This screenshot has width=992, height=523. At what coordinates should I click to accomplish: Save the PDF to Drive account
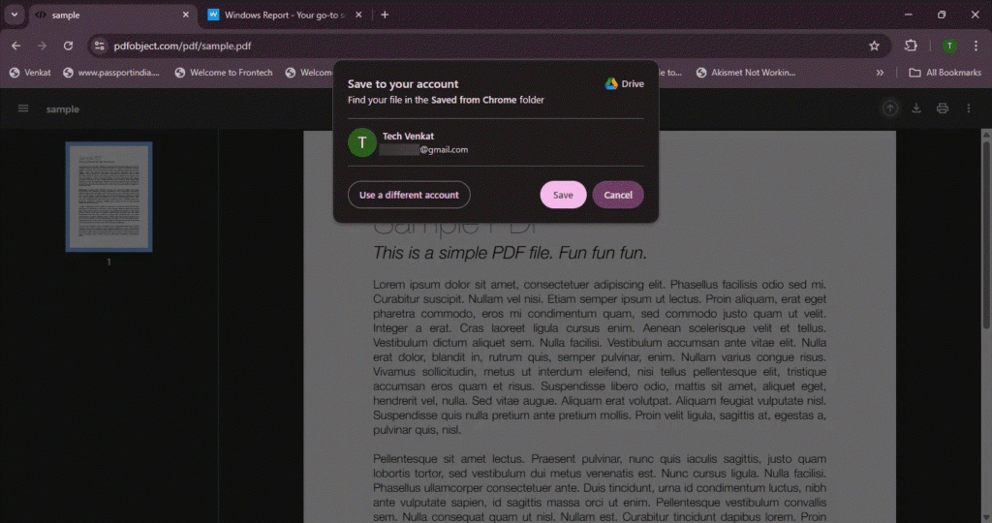pyautogui.click(x=563, y=195)
